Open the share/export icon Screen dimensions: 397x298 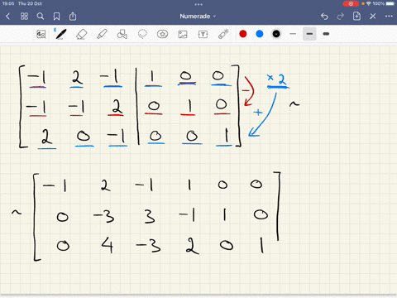tap(73, 17)
